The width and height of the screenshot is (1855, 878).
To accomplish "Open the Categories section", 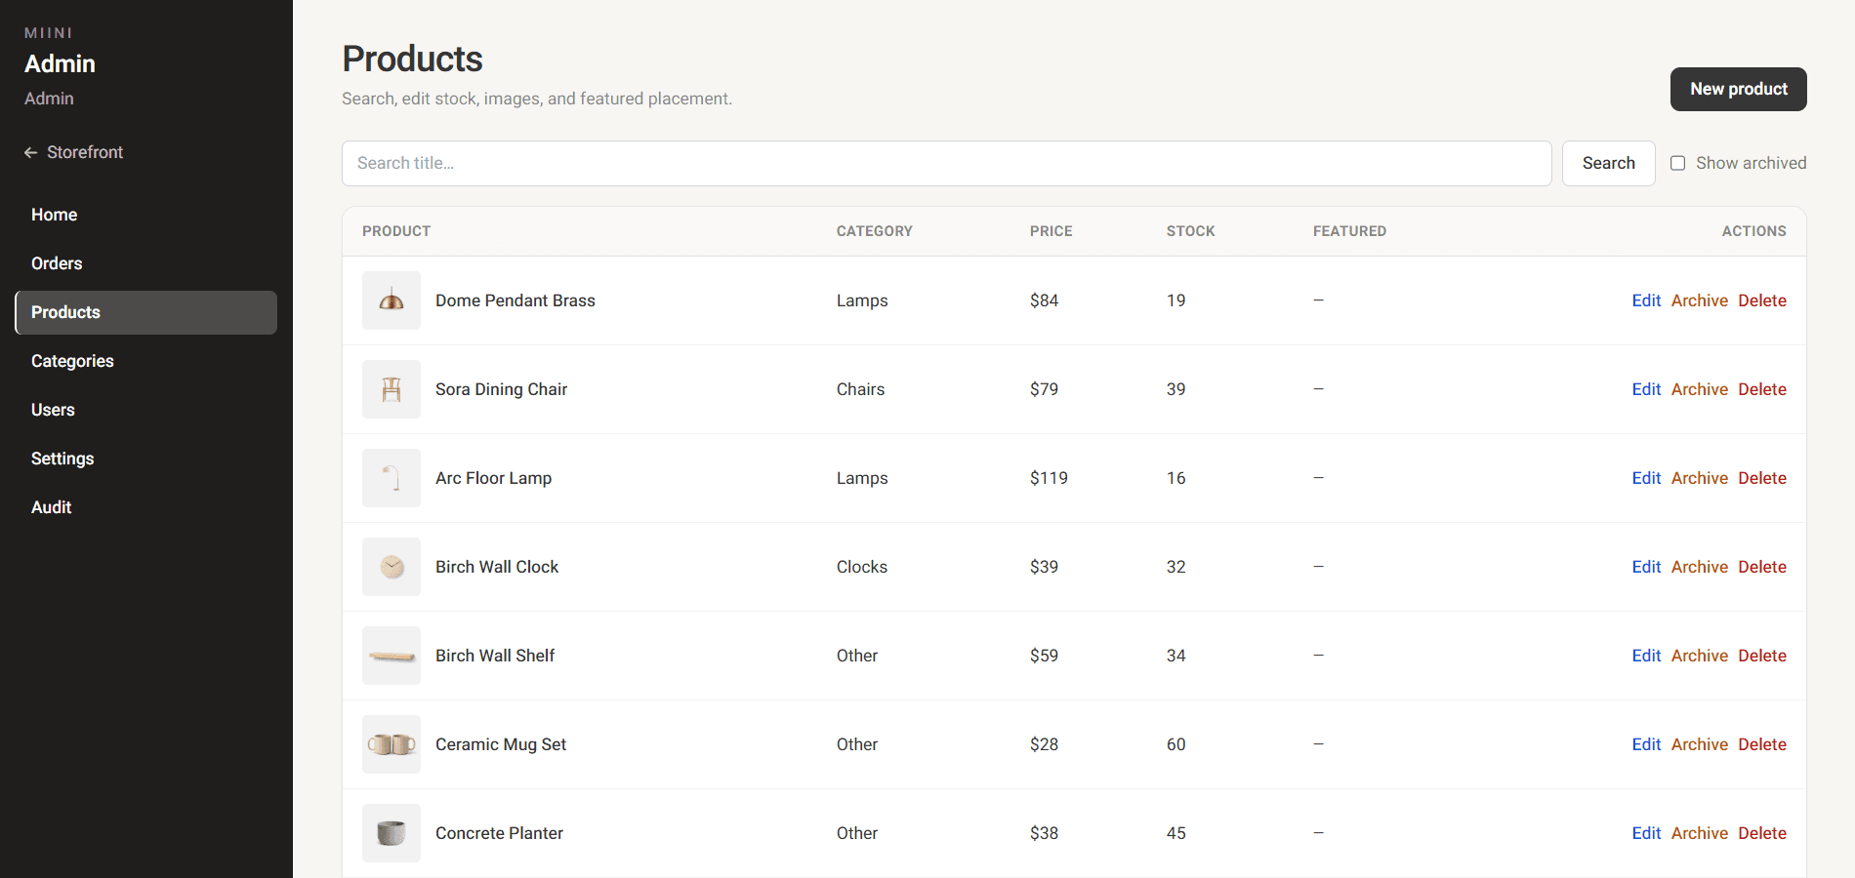I will (x=146, y=361).
